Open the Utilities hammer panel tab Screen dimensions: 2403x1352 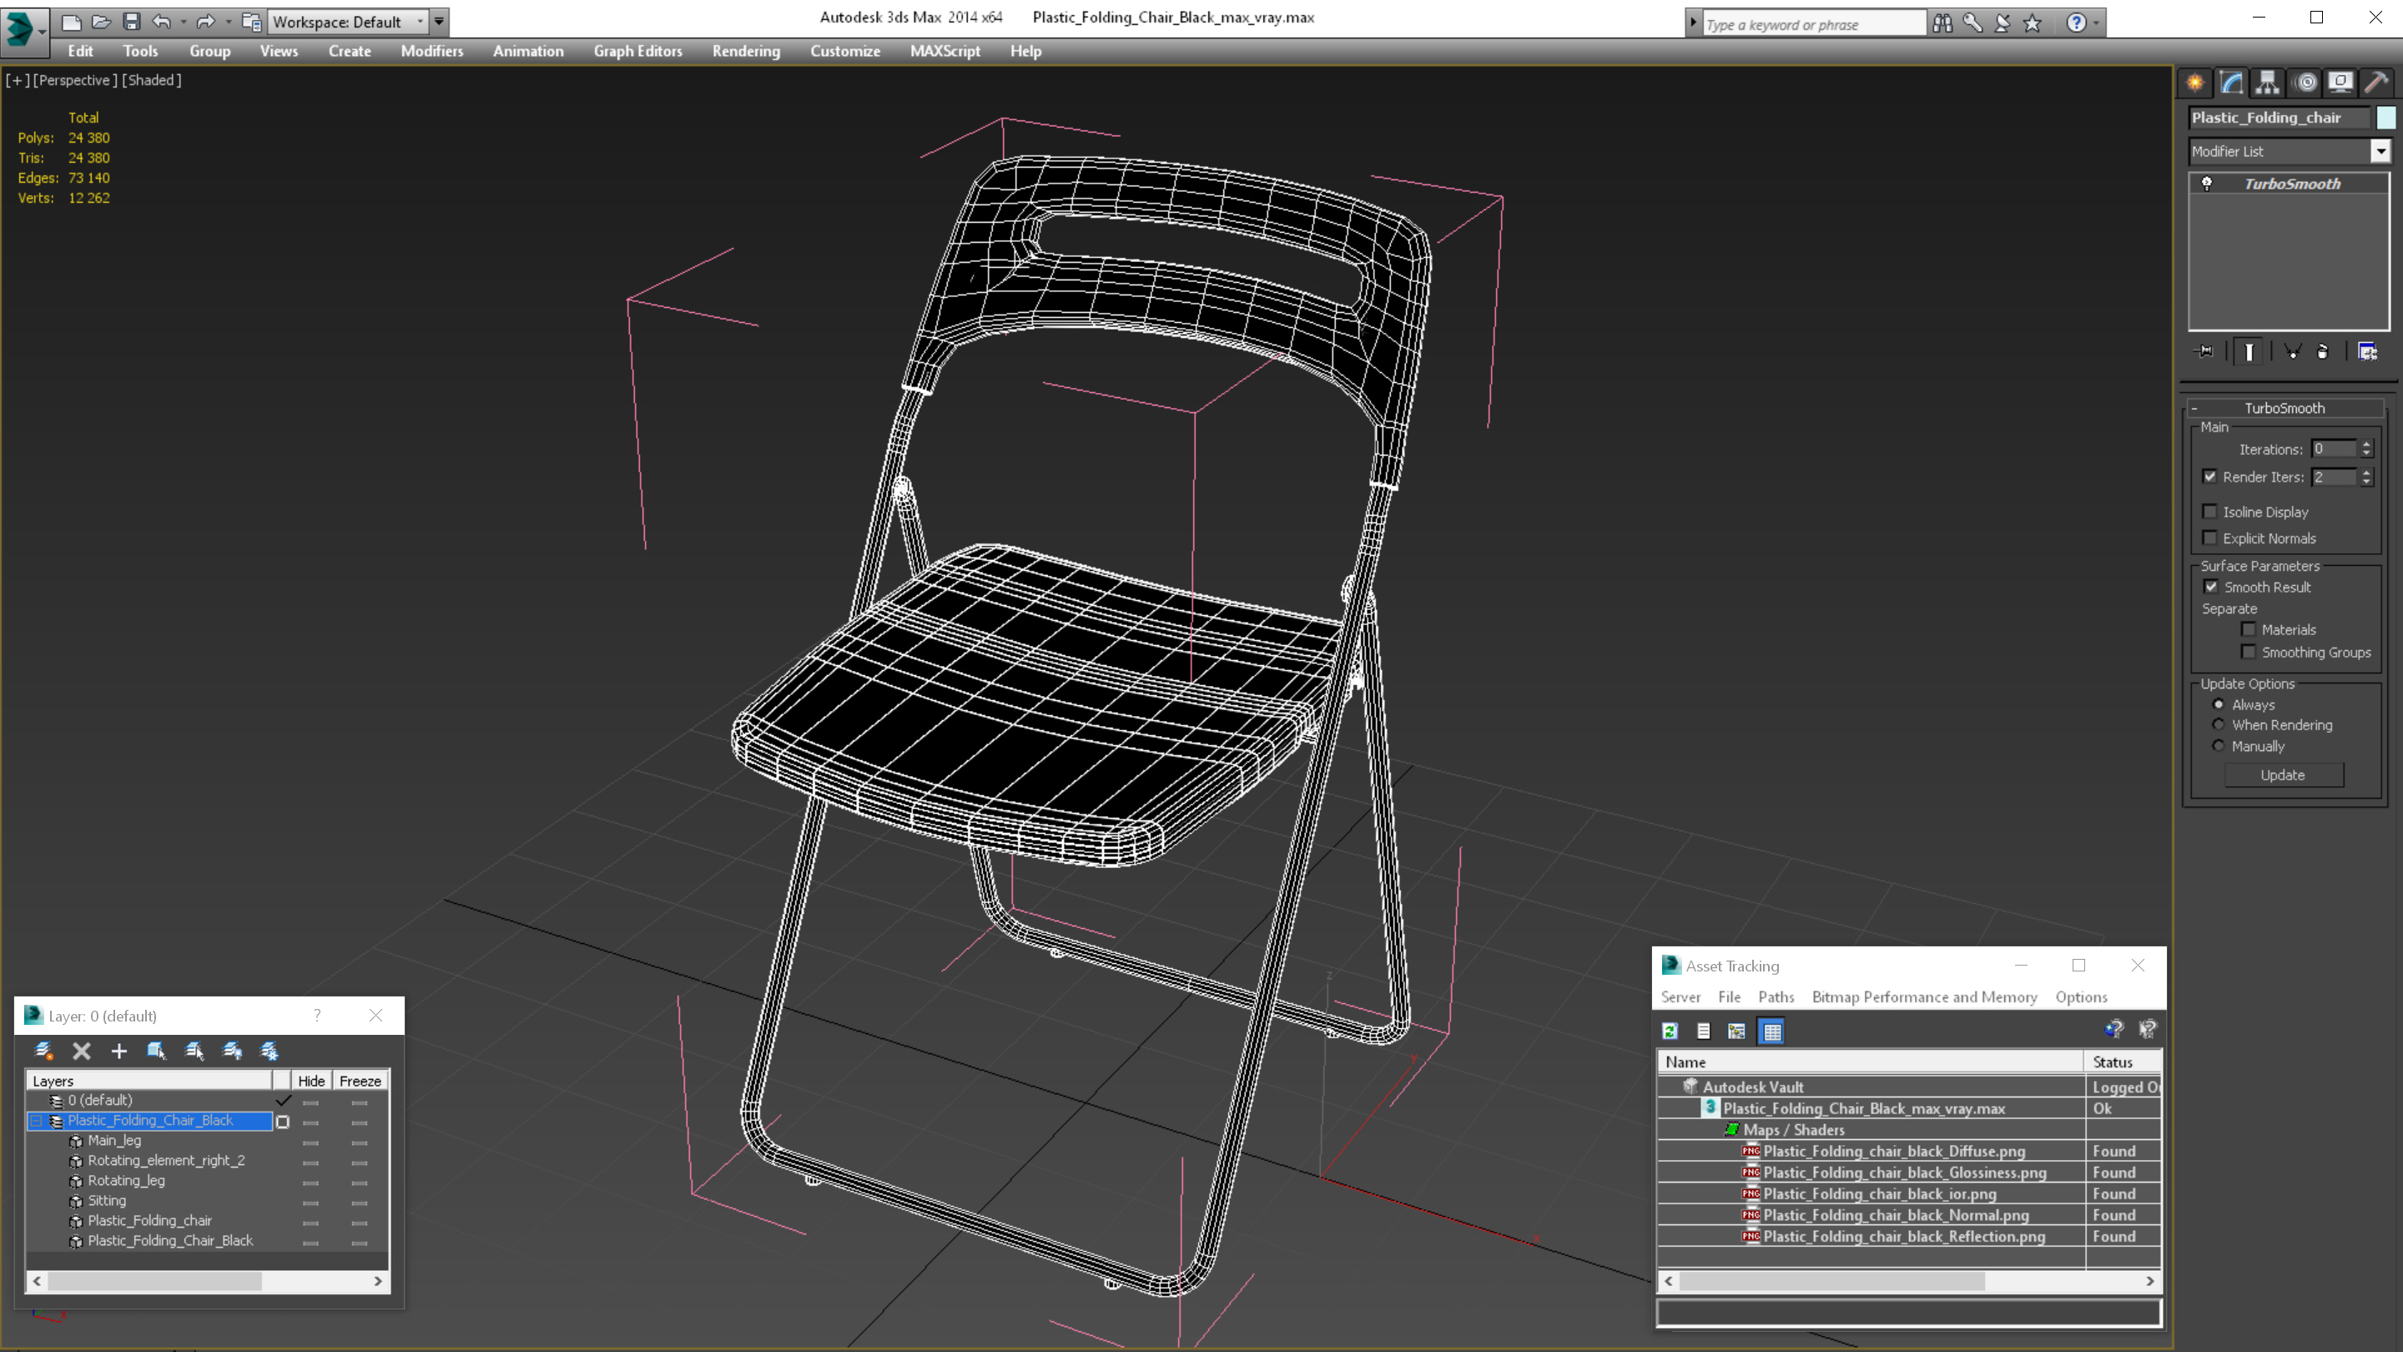pyautogui.click(x=2377, y=83)
